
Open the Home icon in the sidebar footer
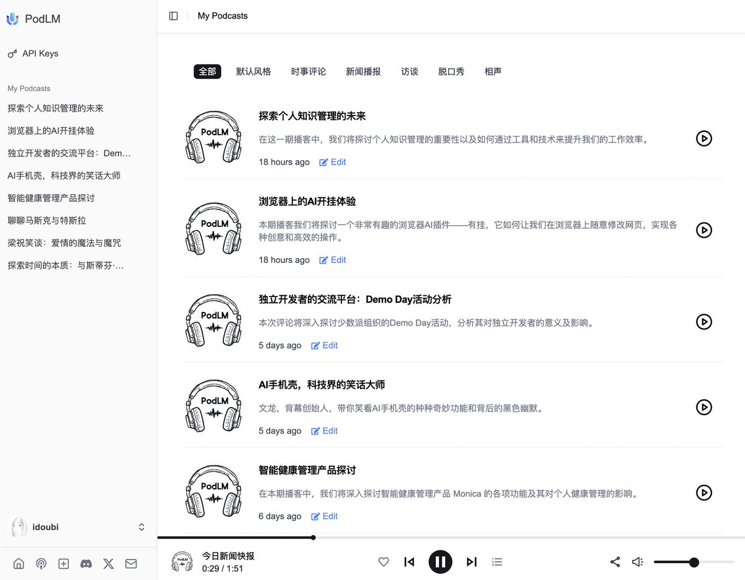19,563
